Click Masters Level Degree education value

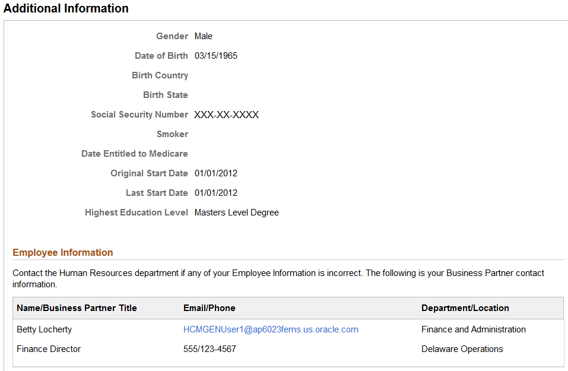[x=236, y=212]
